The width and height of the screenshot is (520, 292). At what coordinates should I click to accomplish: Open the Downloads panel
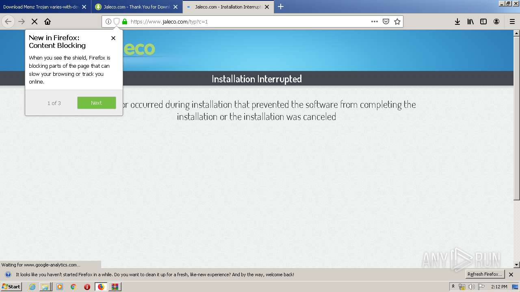click(x=457, y=21)
